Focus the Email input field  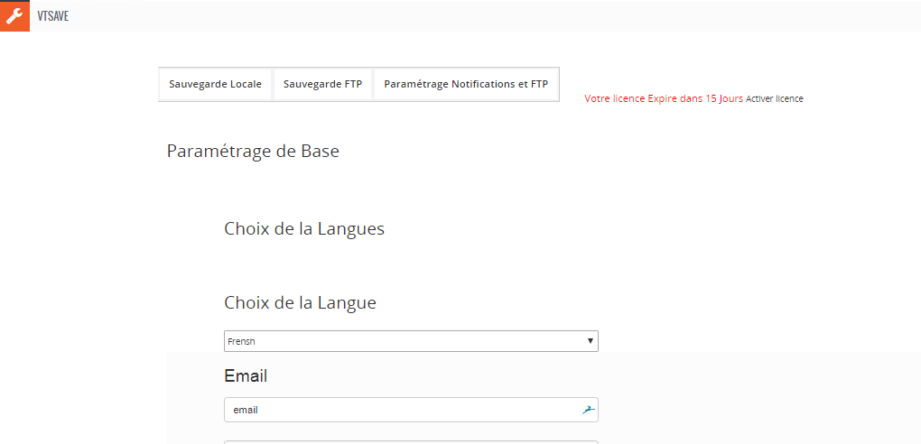click(411, 410)
